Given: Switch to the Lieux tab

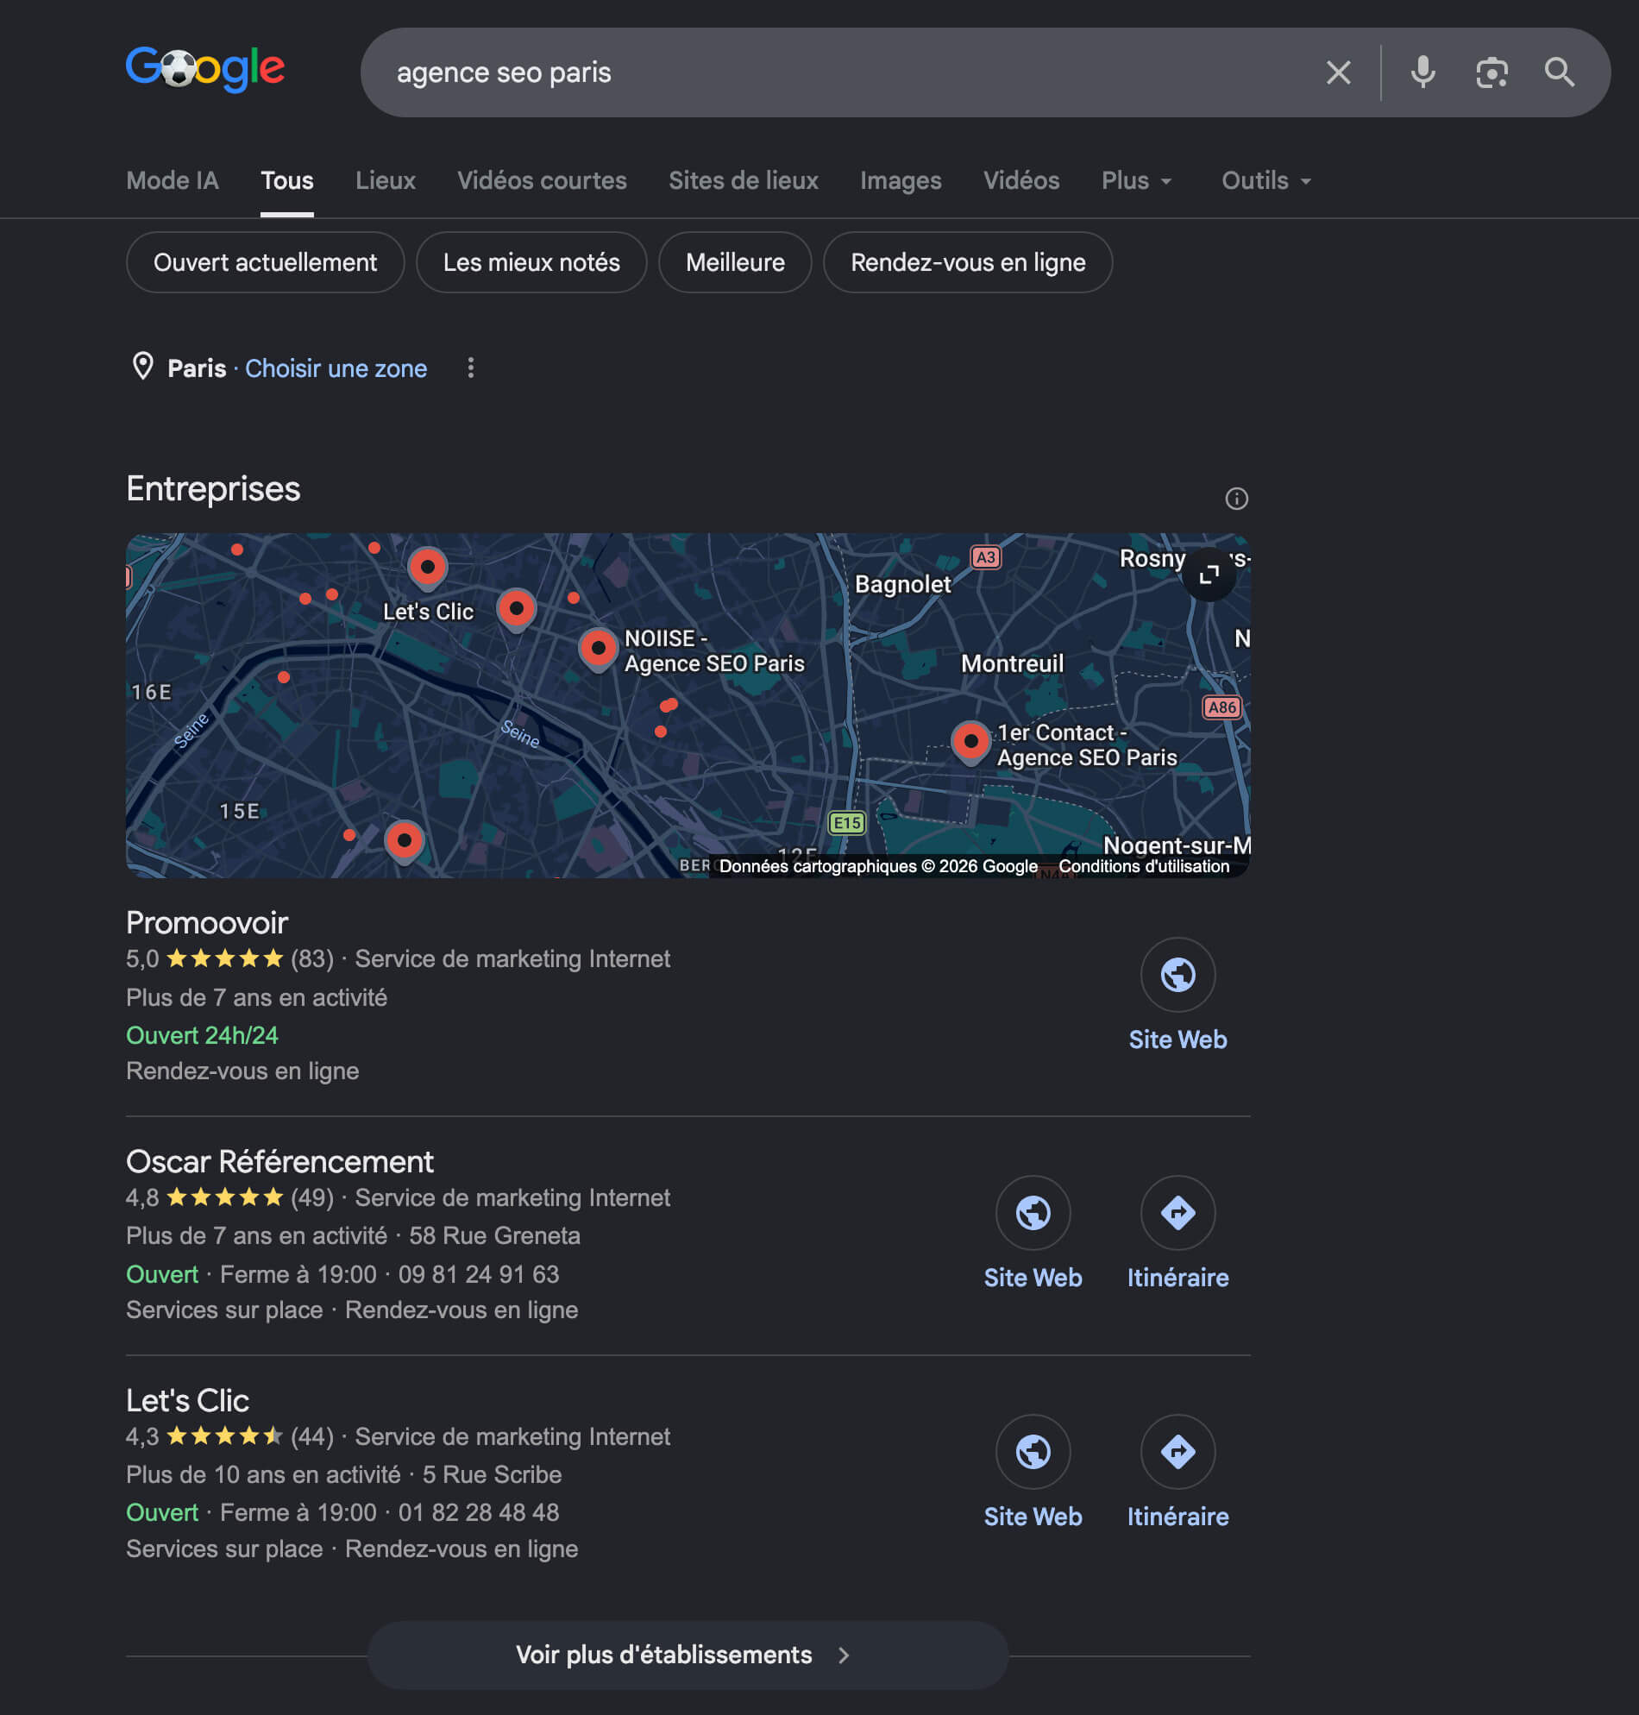Looking at the screenshot, I should [386, 181].
